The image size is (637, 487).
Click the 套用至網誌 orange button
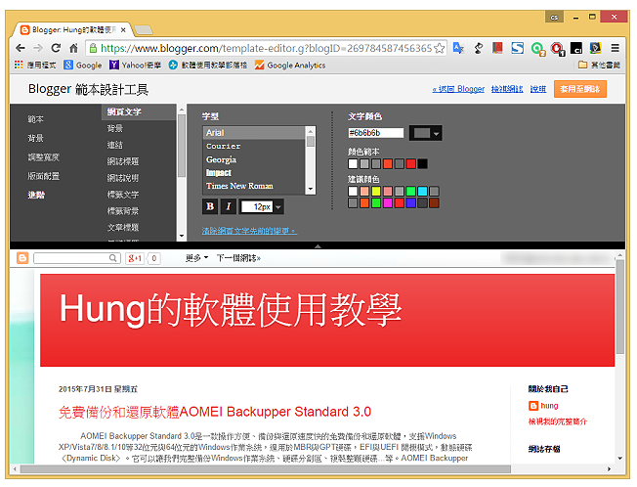[580, 89]
